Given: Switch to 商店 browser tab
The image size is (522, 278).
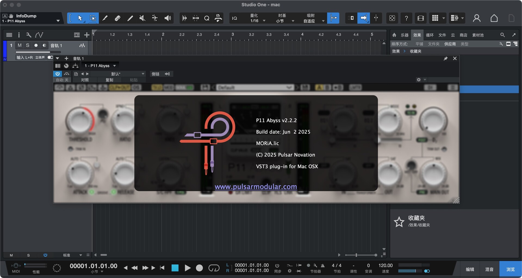Looking at the screenshot, I should coord(463,35).
